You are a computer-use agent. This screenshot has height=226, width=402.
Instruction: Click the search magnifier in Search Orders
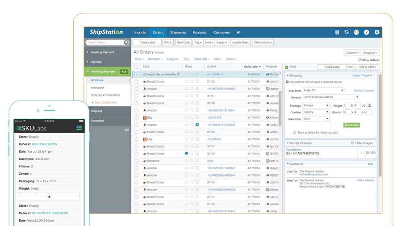click(126, 42)
